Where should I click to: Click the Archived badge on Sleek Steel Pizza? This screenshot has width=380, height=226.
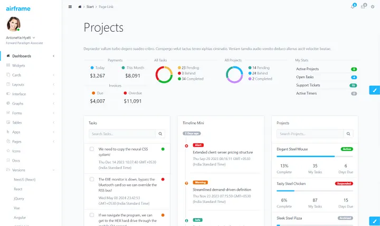point(345,218)
